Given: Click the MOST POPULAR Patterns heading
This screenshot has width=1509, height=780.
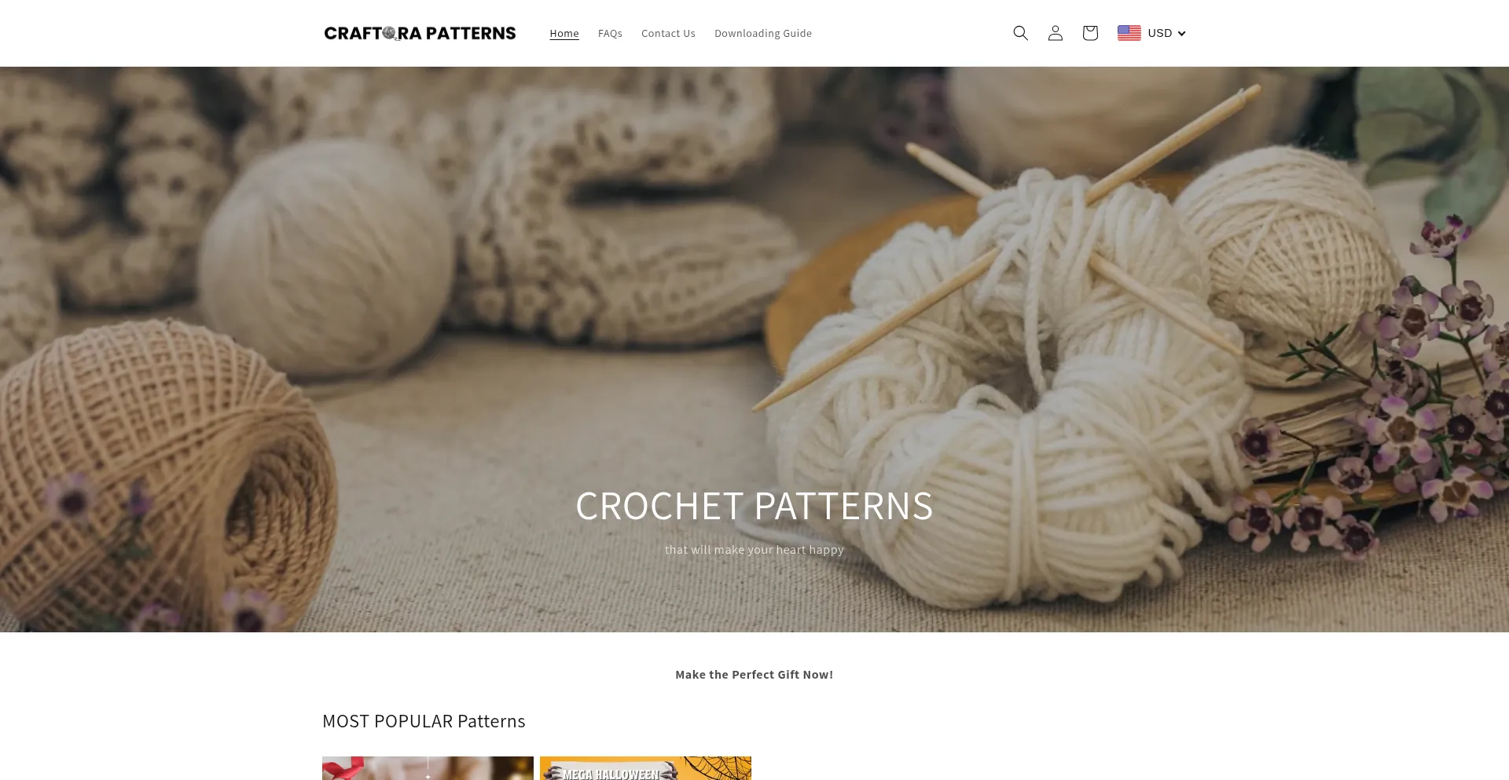Looking at the screenshot, I should click(424, 721).
